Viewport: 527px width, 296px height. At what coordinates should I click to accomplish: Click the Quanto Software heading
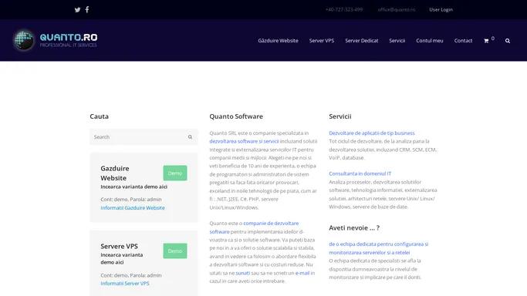(x=236, y=116)
